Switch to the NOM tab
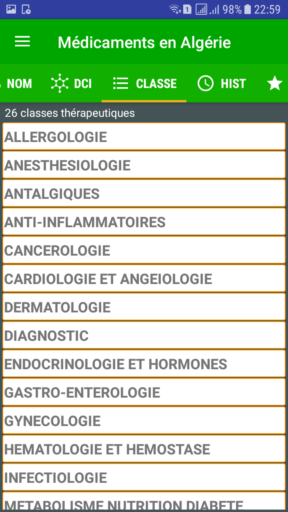The height and width of the screenshot is (512, 288). click(19, 84)
